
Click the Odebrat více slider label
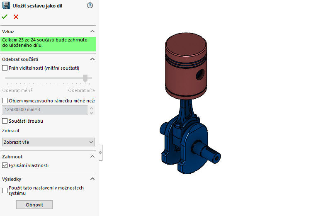[81, 90]
